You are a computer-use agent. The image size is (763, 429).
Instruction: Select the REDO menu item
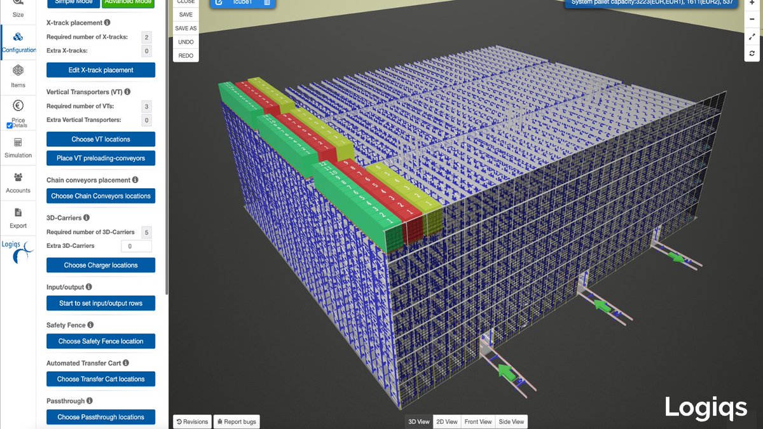click(186, 56)
